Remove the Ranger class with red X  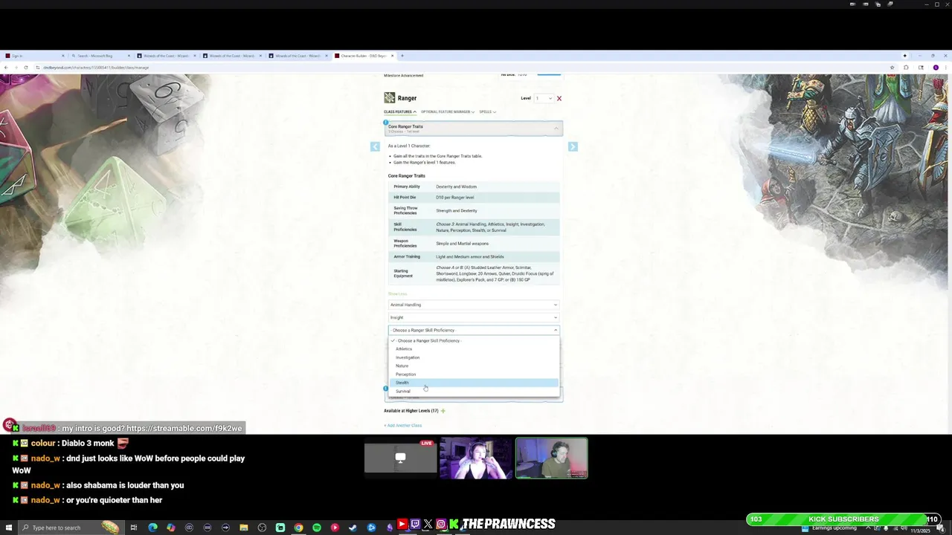pyautogui.click(x=559, y=98)
